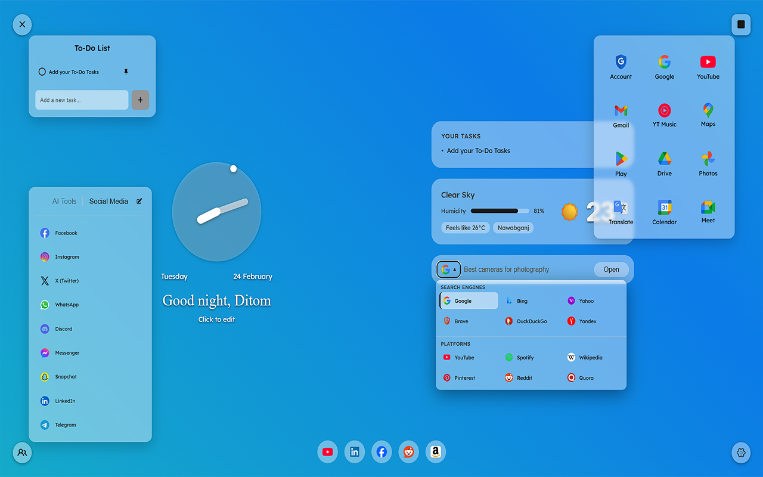Open Facebook in Social Media list

[90, 233]
